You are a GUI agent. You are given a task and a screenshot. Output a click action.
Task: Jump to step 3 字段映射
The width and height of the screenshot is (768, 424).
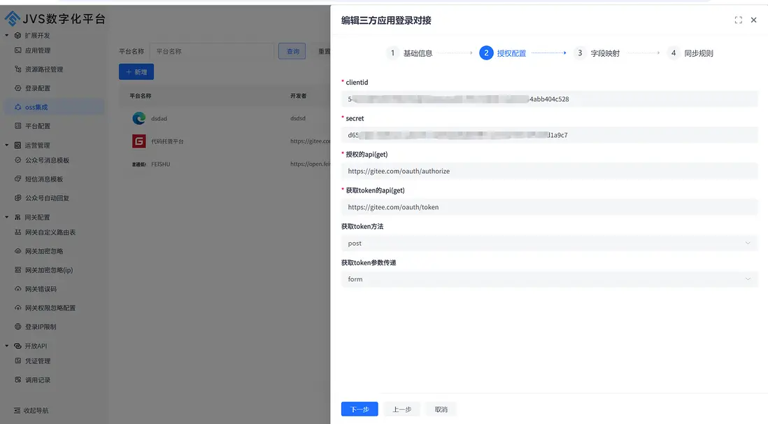[597, 53]
